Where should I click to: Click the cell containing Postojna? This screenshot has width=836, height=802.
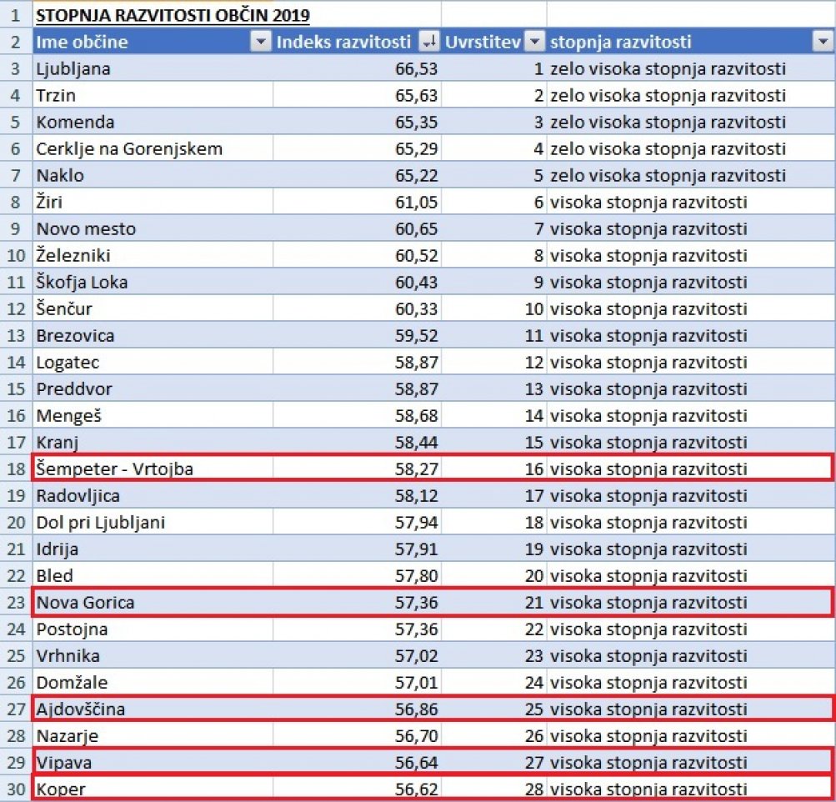[x=153, y=629]
